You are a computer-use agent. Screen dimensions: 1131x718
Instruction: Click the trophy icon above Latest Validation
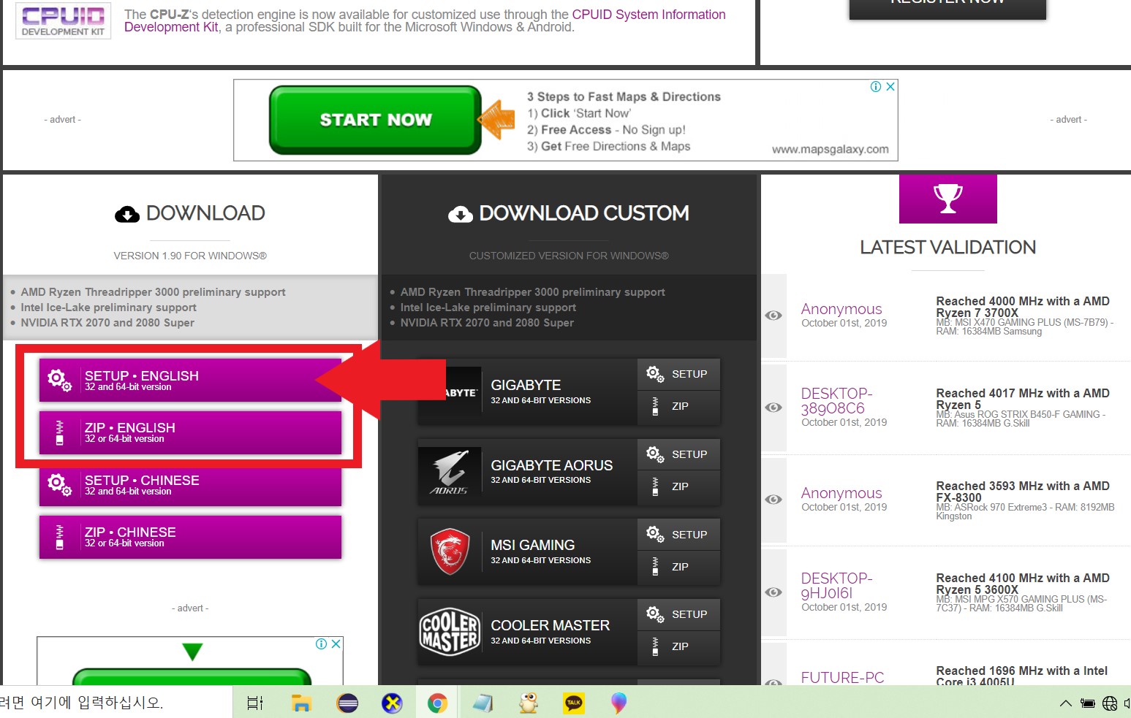coord(948,199)
